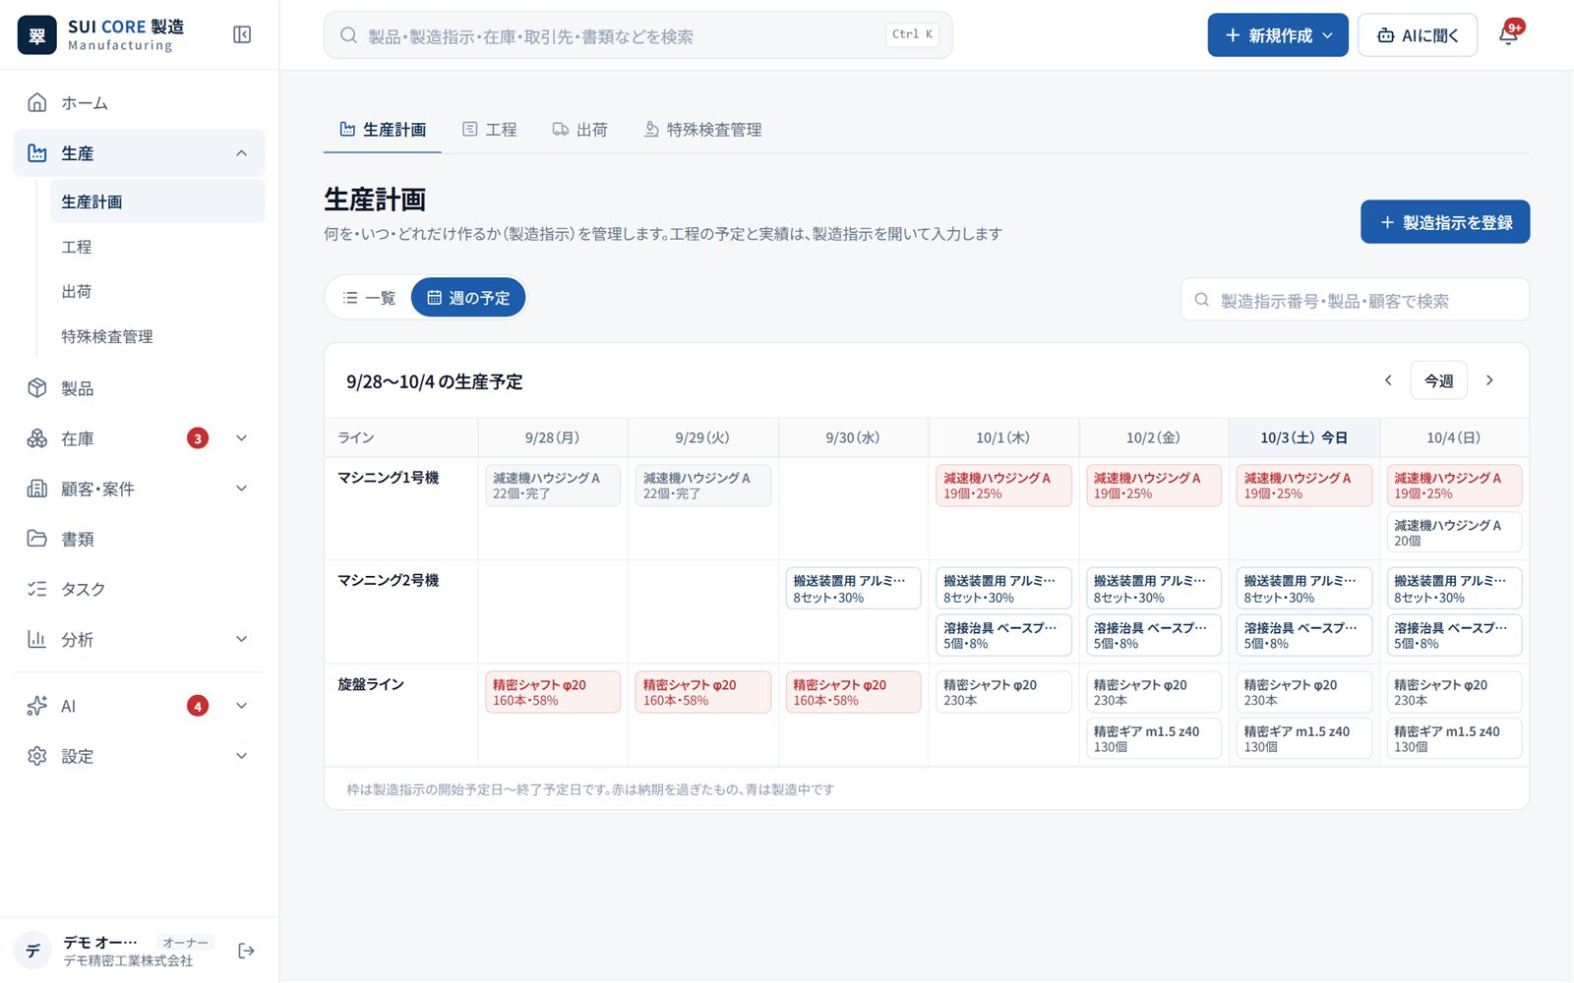Expand the AI section chevron

[241, 706]
